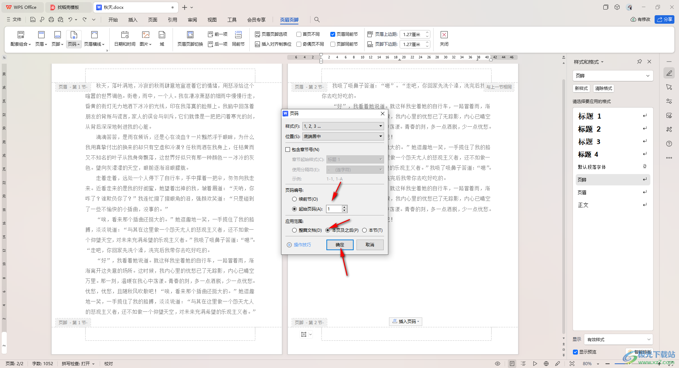This screenshot has width=679, height=368.
Task: Toggle 页脚同前节 checkbox
Action: (x=333, y=44)
